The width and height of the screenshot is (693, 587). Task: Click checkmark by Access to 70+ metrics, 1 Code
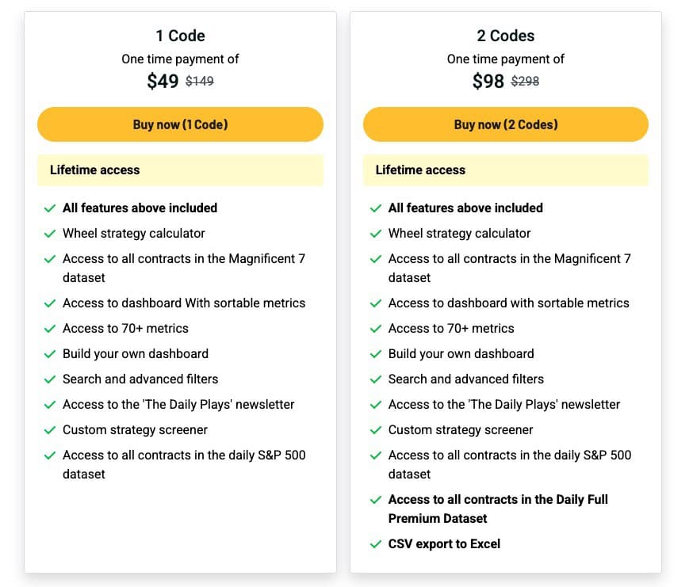50,329
